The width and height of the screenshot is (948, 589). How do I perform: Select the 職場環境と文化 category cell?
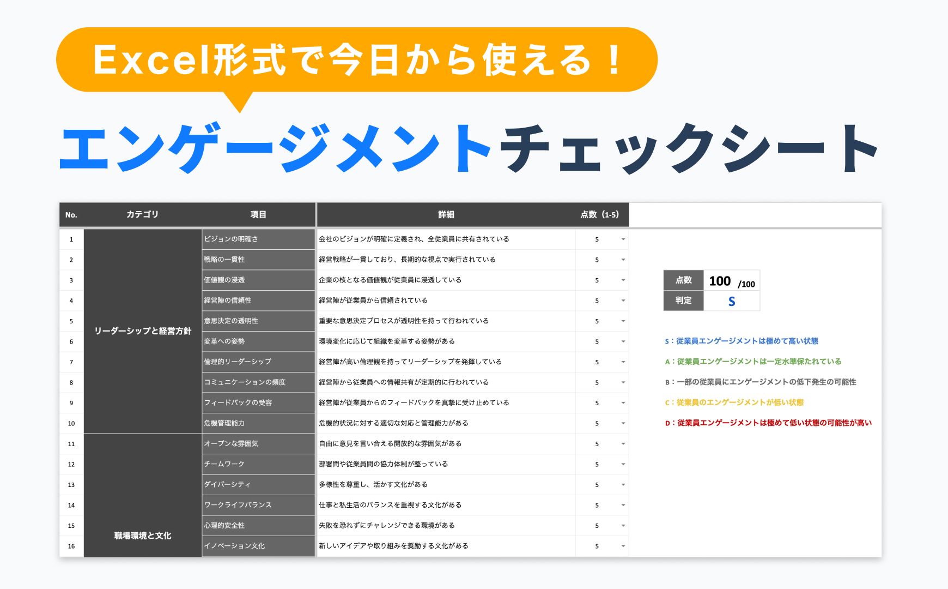[x=142, y=536]
